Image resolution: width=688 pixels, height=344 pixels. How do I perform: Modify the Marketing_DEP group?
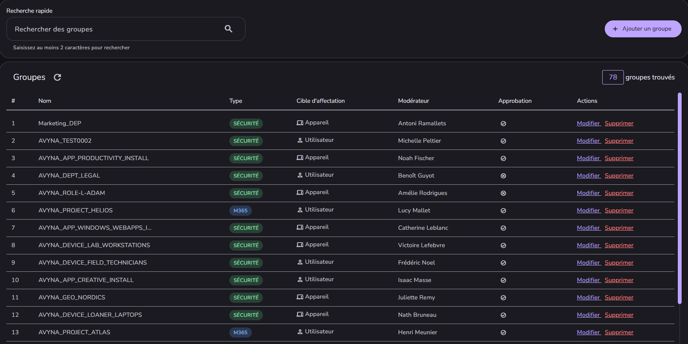pos(588,124)
